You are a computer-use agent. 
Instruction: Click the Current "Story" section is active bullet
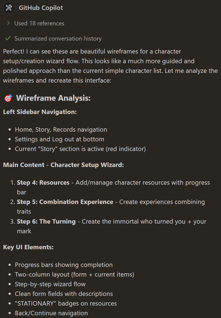(80, 149)
